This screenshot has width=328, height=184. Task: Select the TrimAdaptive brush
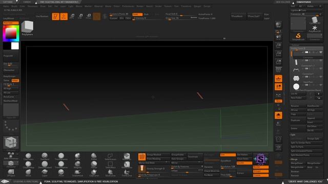pos(61,165)
